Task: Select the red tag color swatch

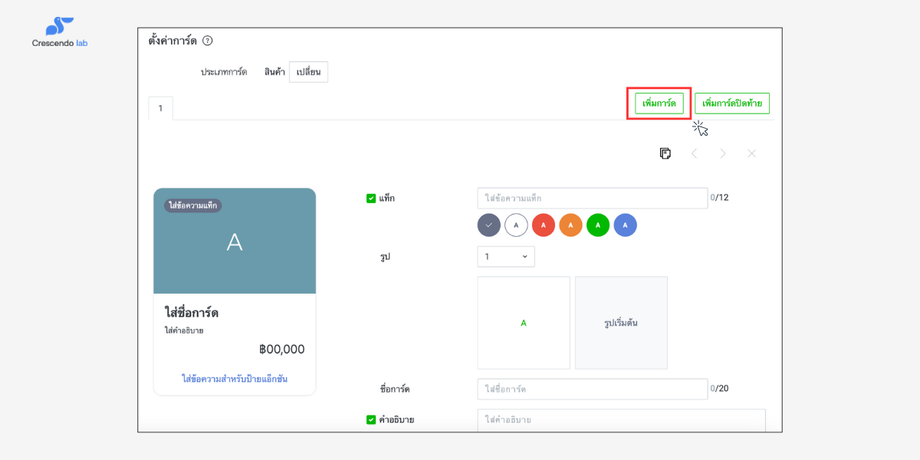Action: pyautogui.click(x=543, y=225)
